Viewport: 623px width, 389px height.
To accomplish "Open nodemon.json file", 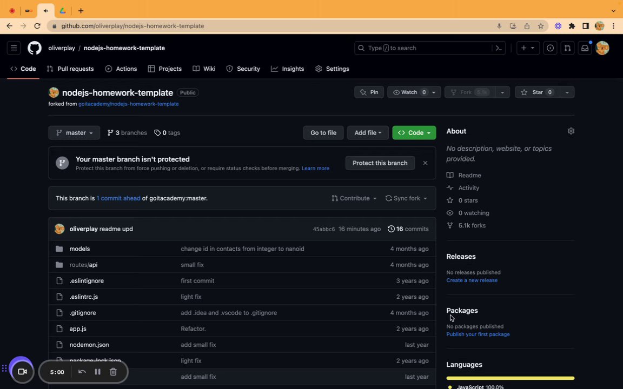I will pyautogui.click(x=89, y=345).
